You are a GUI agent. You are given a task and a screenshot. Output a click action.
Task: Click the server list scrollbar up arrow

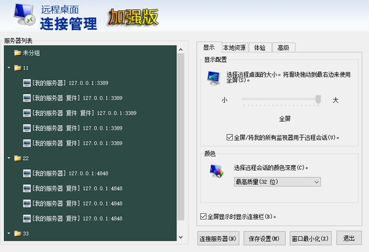[180, 50]
